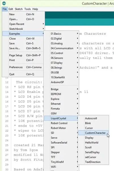The width and height of the screenshot is (114, 171).
Task: Open Page Setup from File menu
Action: click(x=23, y=55)
